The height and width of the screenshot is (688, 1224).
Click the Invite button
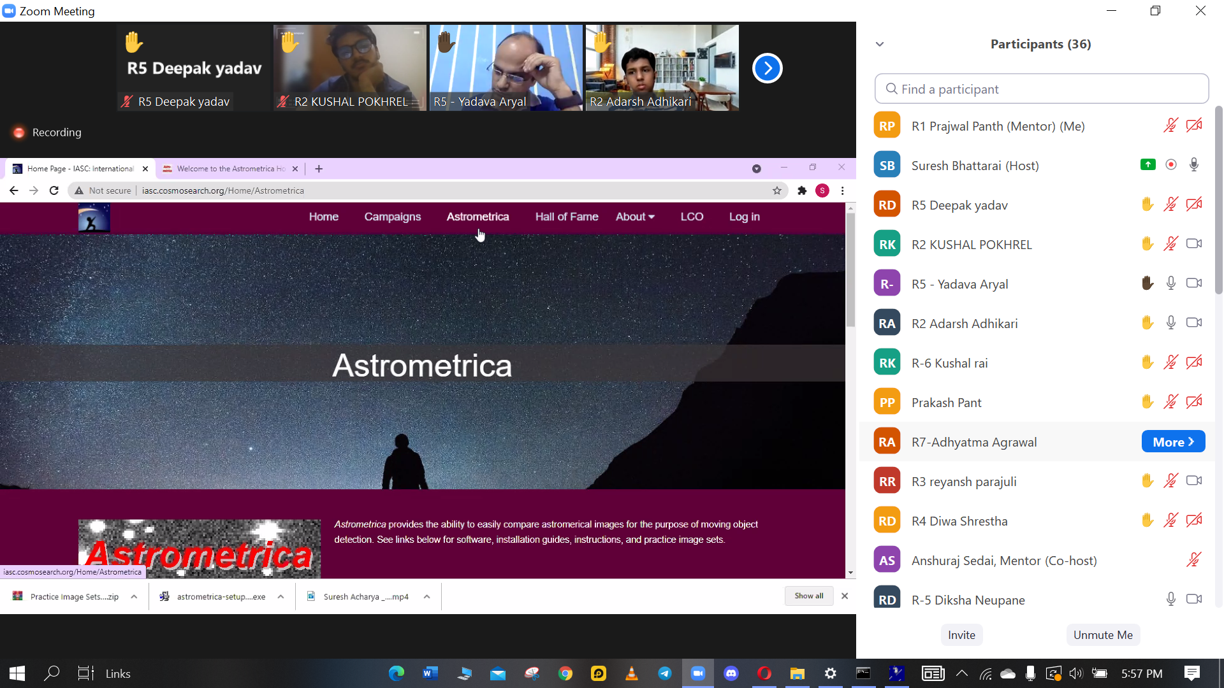tap(961, 635)
